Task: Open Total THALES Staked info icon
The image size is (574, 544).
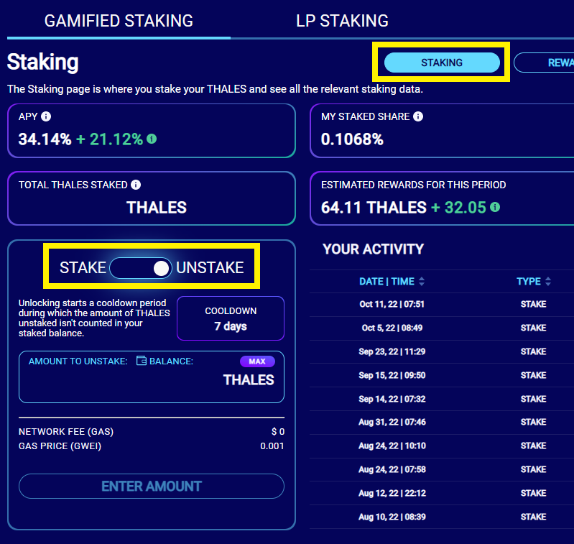Action: [x=136, y=185]
